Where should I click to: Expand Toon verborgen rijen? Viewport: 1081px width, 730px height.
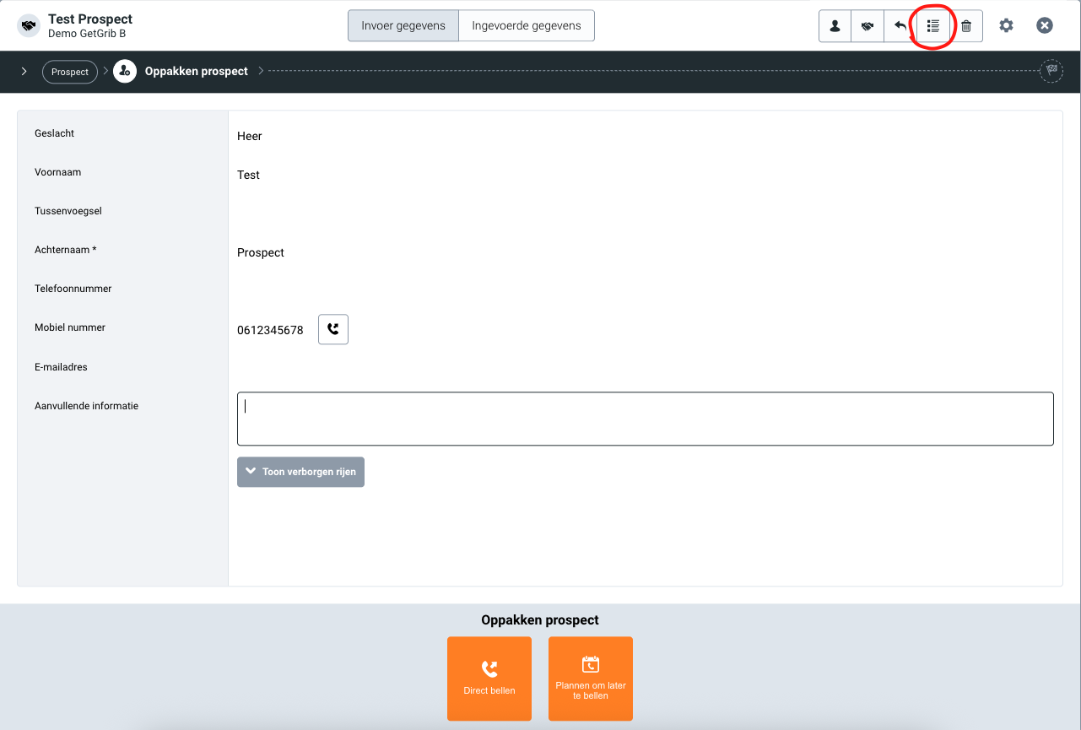[x=300, y=472]
